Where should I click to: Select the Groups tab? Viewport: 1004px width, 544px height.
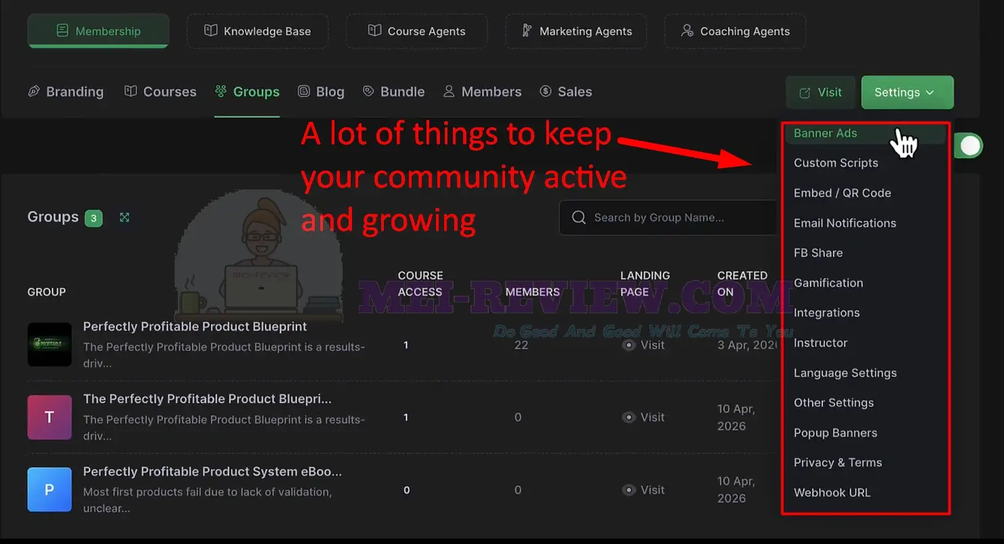coord(247,91)
